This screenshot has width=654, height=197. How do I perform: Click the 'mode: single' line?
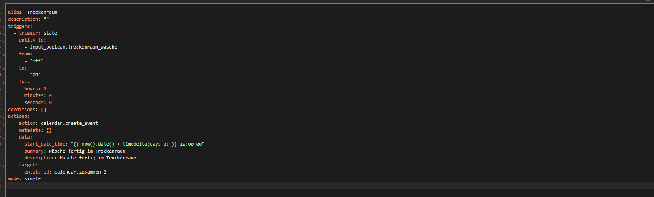tap(24, 178)
